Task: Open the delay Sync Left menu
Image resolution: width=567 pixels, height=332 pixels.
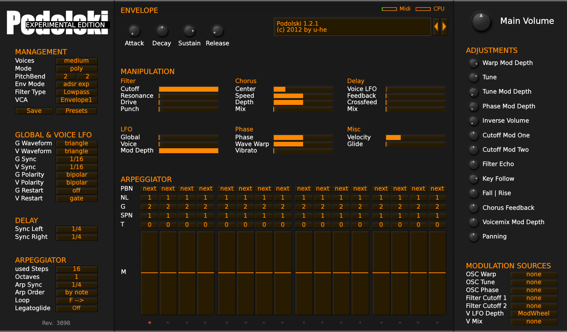Action: 77,229
